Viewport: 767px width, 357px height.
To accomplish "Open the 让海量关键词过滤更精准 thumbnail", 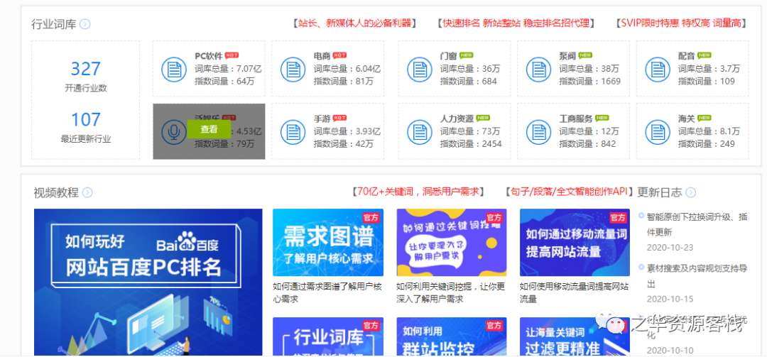I will click(x=575, y=336).
